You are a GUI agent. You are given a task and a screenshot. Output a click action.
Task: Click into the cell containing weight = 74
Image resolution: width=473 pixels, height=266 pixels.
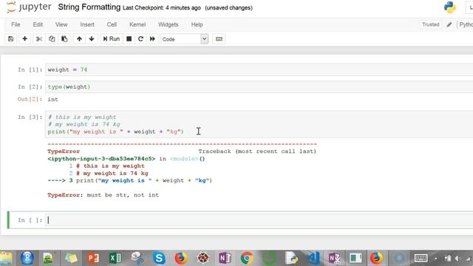(x=259, y=69)
